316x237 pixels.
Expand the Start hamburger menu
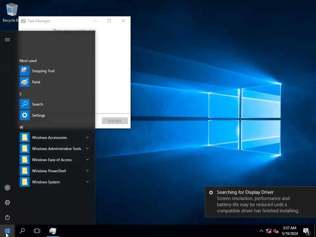(x=7, y=39)
